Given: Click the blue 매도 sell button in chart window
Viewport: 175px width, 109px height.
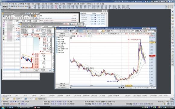Looking at the screenshot, I should coord(154,34).
